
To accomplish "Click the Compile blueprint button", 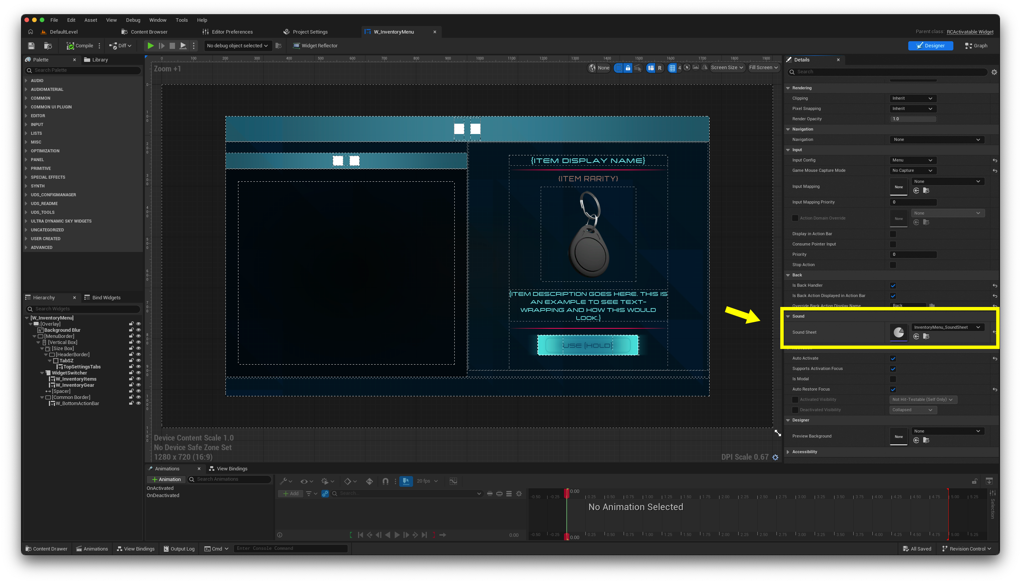I will pyautogui.click(x=79, y=46).
